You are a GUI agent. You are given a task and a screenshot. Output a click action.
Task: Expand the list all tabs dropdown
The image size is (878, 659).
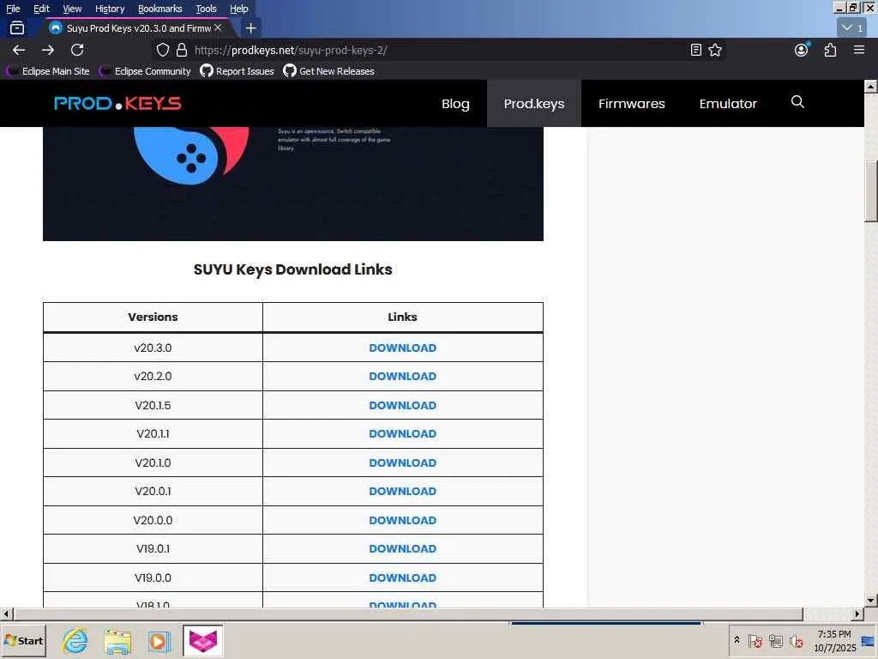[x=852, y=27]
